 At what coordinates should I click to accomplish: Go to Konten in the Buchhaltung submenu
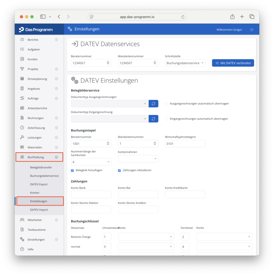35,193
